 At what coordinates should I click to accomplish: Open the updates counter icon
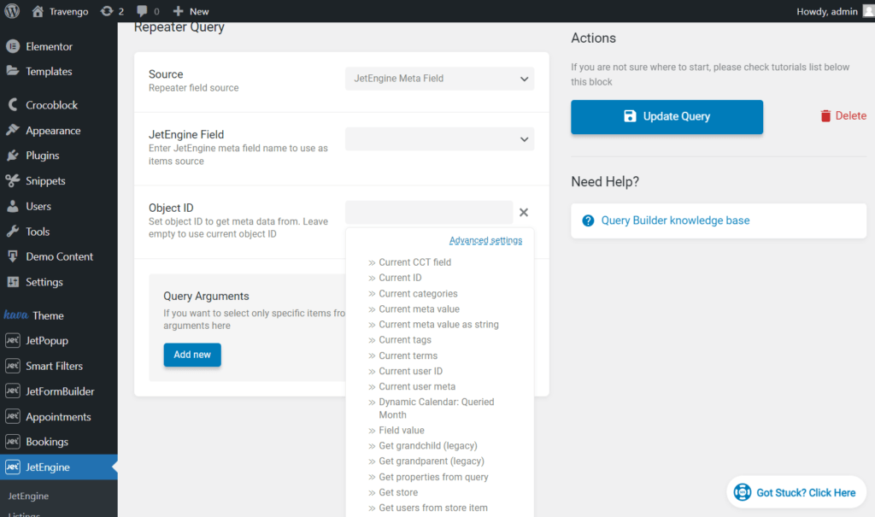pos(107,11)
